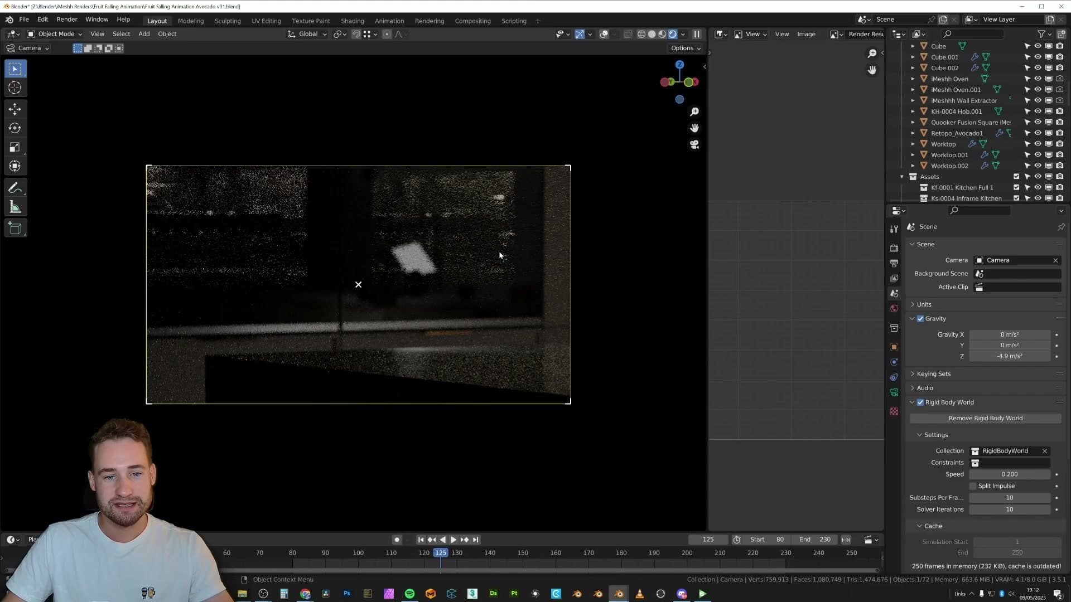Click Remove Rigid Body World button
1071x602 pixels.
(986, 418)
